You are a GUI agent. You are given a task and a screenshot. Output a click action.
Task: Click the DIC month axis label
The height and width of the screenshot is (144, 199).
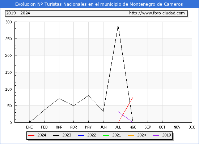pos(192,127)
